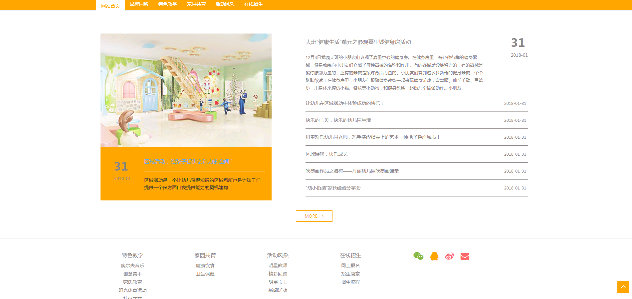Click the news entry 快乐的宝贝，快乐的幼儿园生活
This screenshot has width=632, height=299.
click(x=339, y=120)
